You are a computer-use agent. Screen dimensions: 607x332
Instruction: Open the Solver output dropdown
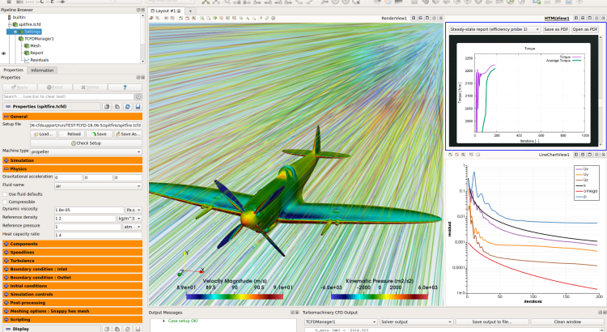click(x=416, y=322)
